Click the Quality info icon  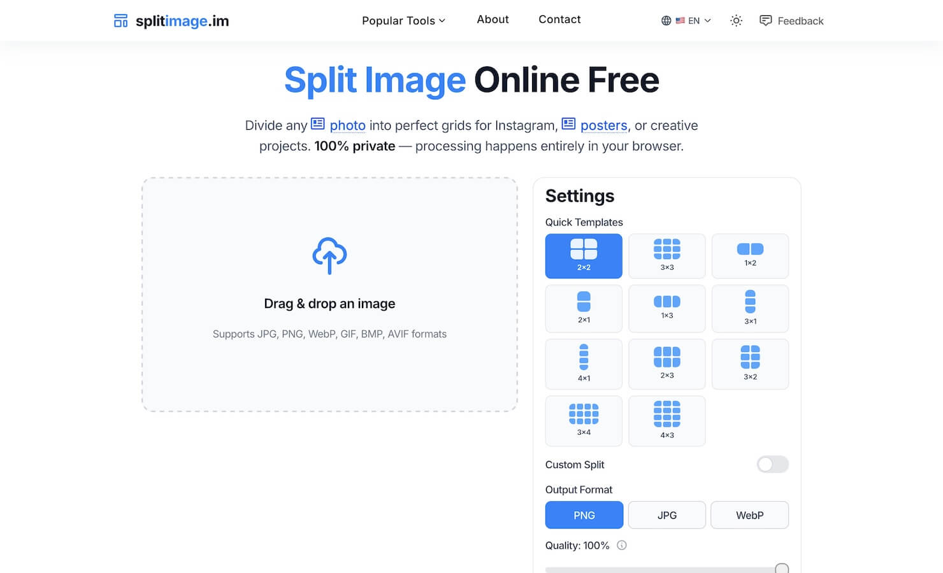pyautogui.click(x=622, y=545)
